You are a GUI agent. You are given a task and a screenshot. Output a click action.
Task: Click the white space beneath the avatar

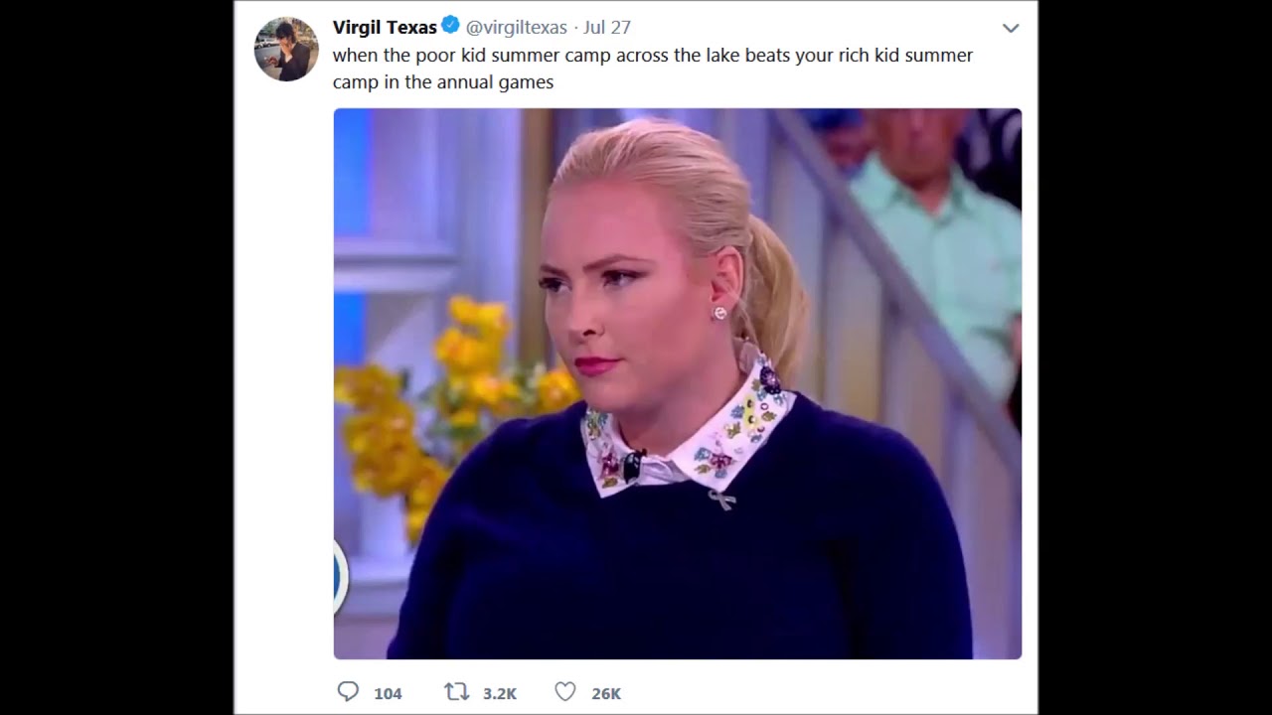tap(283, 377)
